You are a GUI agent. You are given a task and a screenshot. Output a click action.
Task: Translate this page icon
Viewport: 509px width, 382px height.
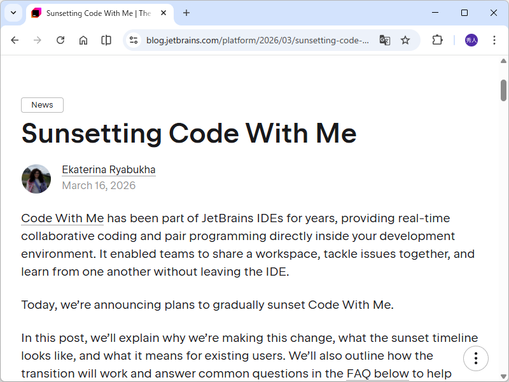385,40
